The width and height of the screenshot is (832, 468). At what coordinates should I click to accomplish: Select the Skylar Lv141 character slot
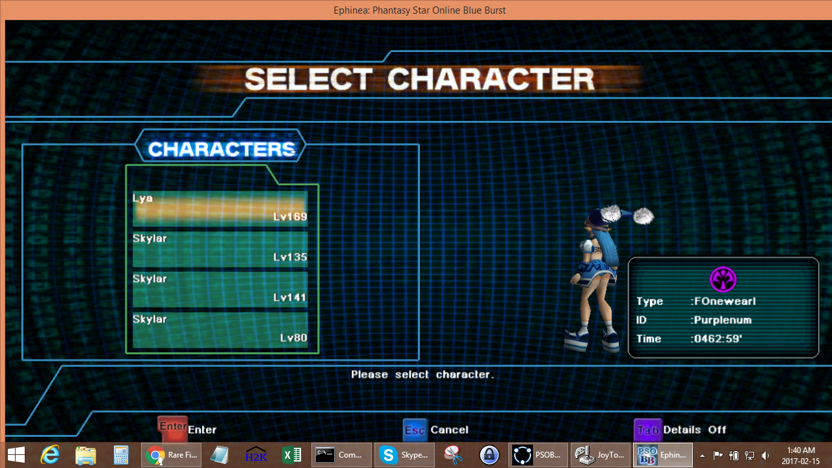220,289
